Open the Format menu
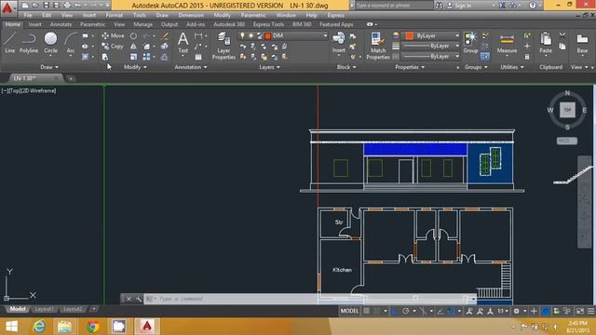The image size is (596, 335). pos(114,15)
